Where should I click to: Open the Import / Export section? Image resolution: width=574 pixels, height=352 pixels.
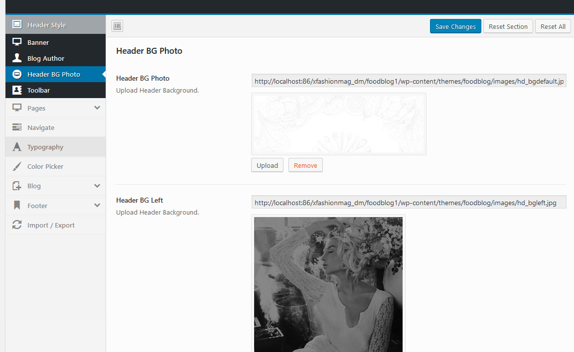click(x=56, y=225)
